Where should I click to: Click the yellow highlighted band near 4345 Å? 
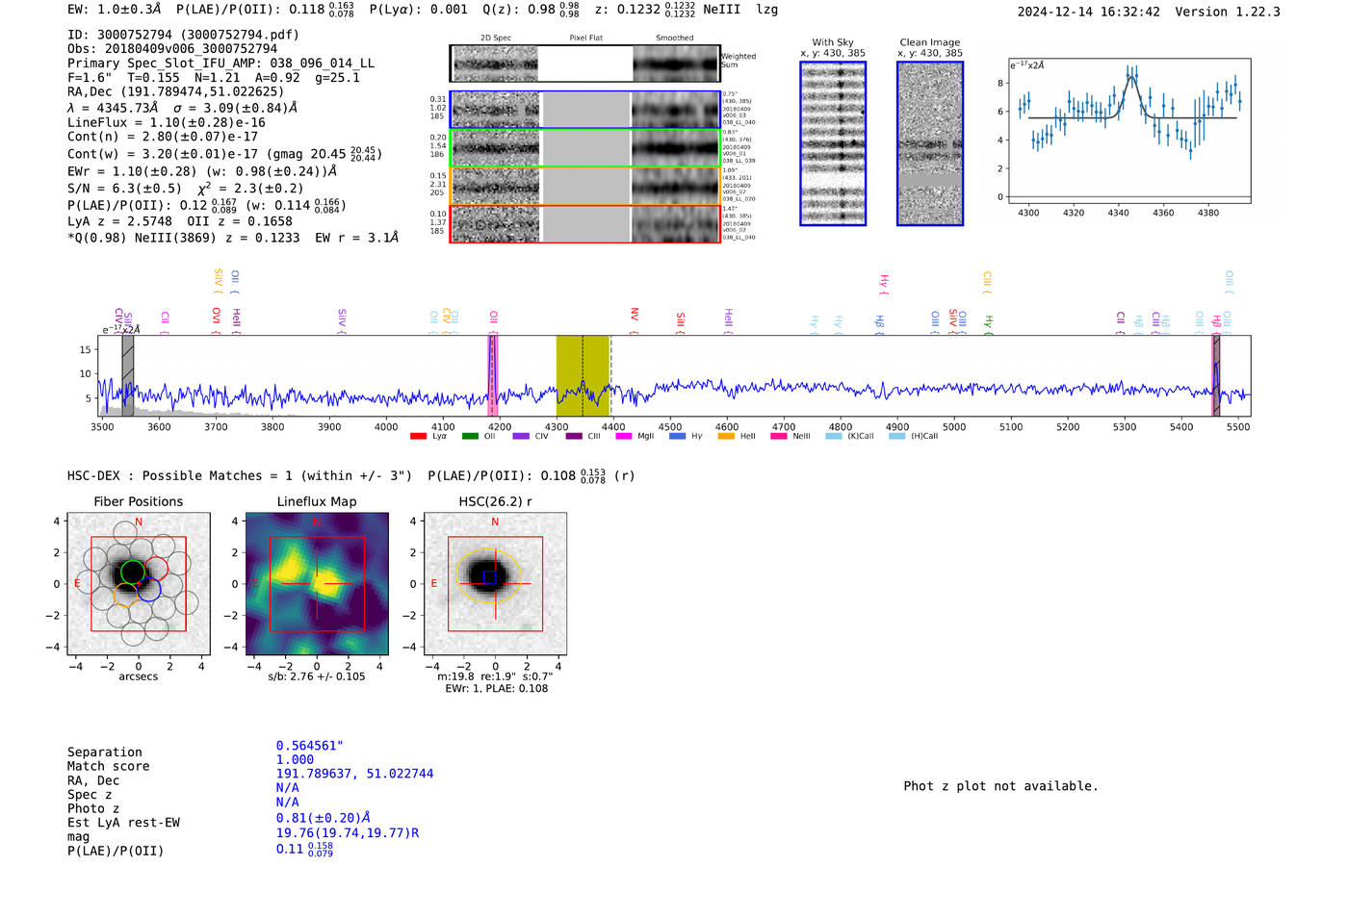tap(583, 375)
